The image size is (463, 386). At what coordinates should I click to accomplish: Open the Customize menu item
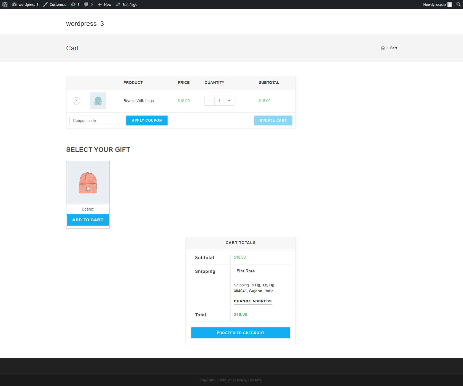pos(55,4)
